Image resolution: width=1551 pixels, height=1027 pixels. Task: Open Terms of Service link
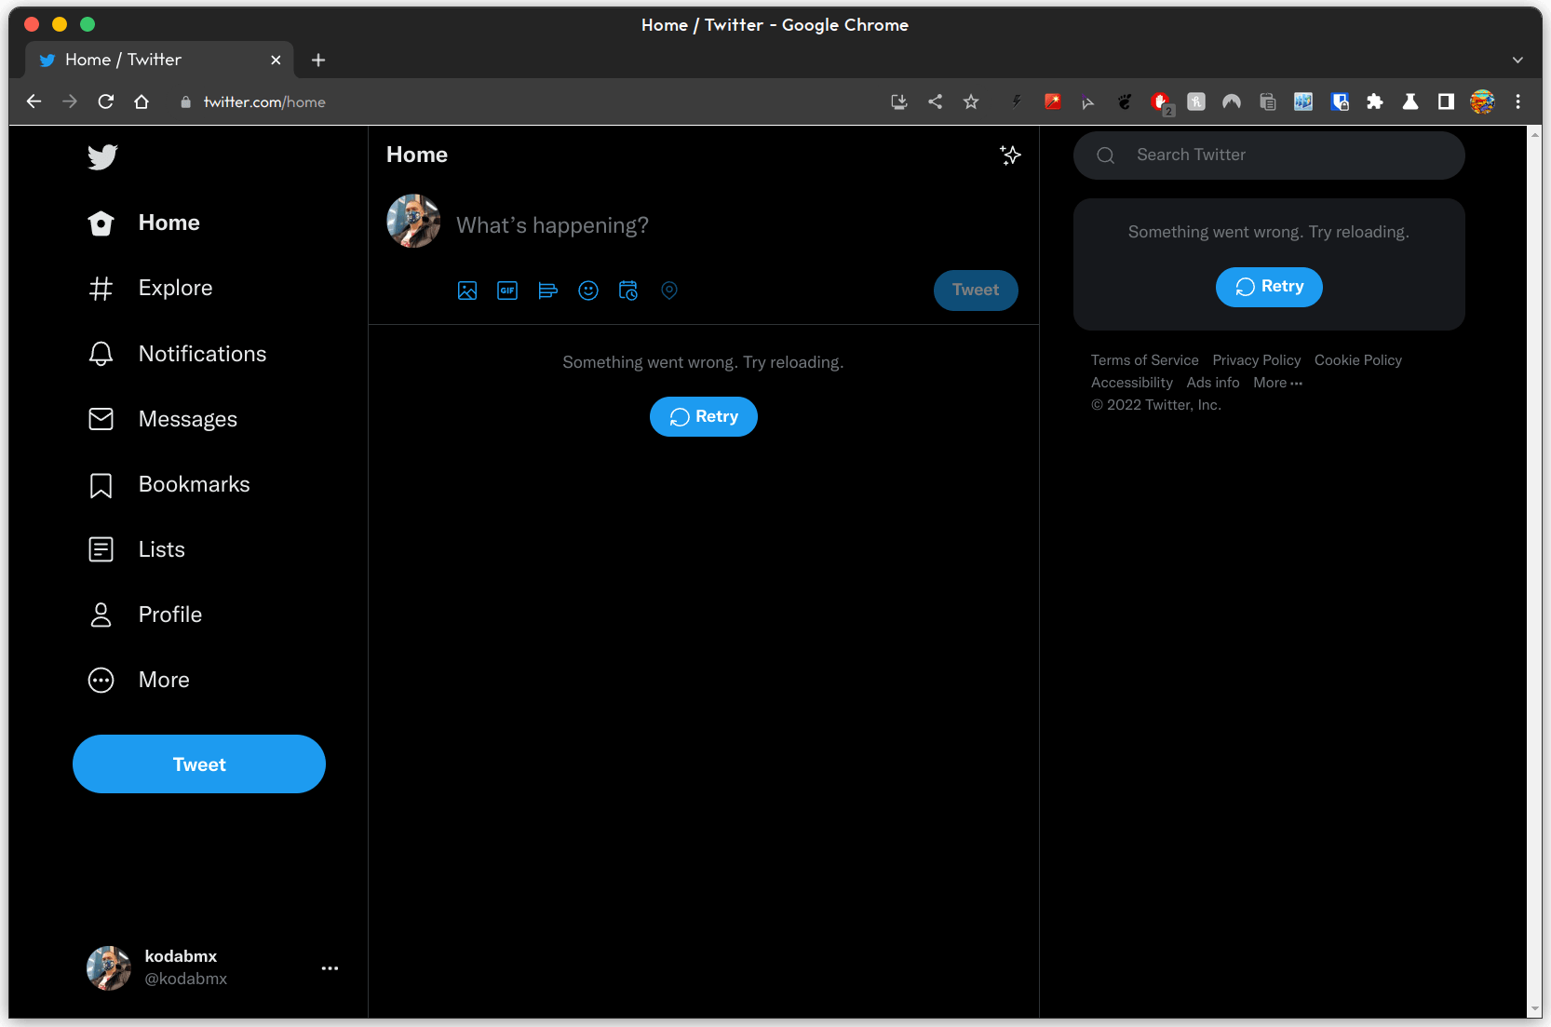[1145, 360]
